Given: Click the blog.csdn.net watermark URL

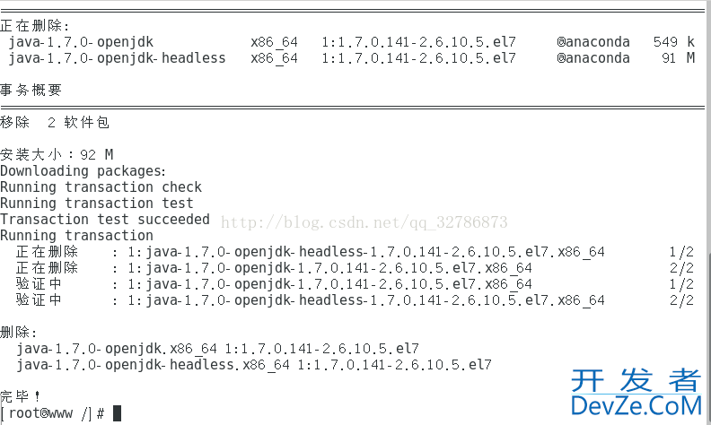Looking at the screenshot, I should coord(364,222).
